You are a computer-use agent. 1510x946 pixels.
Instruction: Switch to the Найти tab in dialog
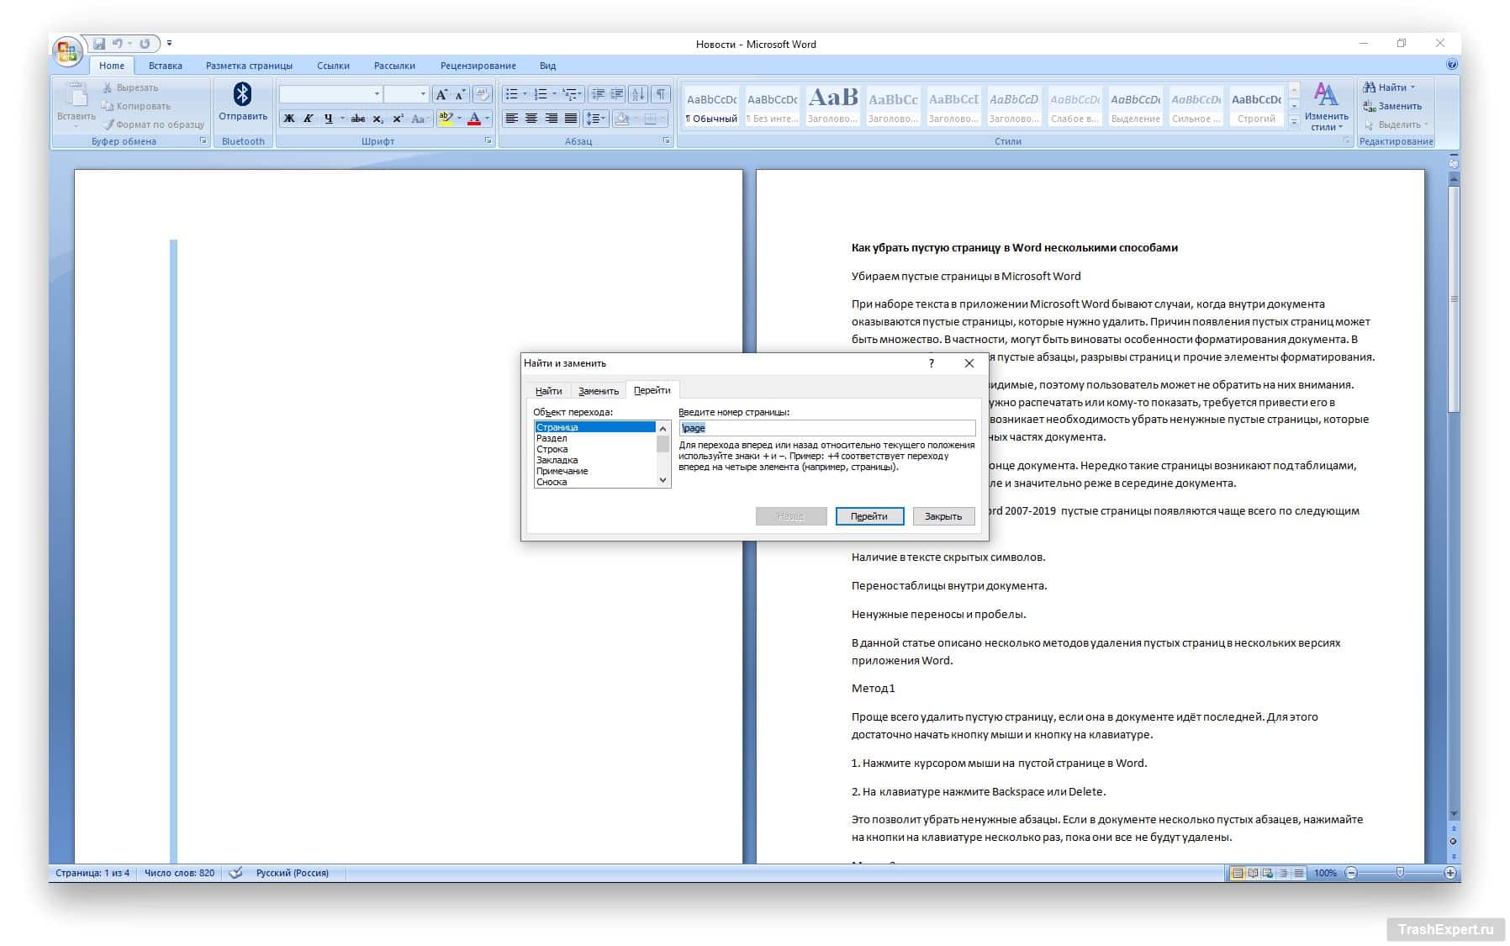point(548,391)
